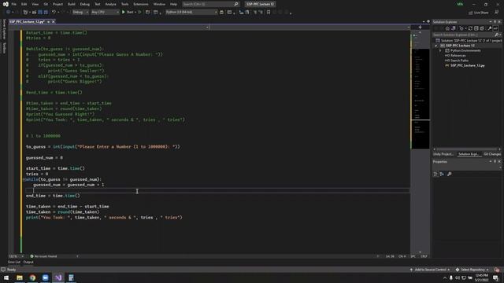The image size is (504, 283).
Task: Click the navigate backward toolbar icon
Action: 8,13
